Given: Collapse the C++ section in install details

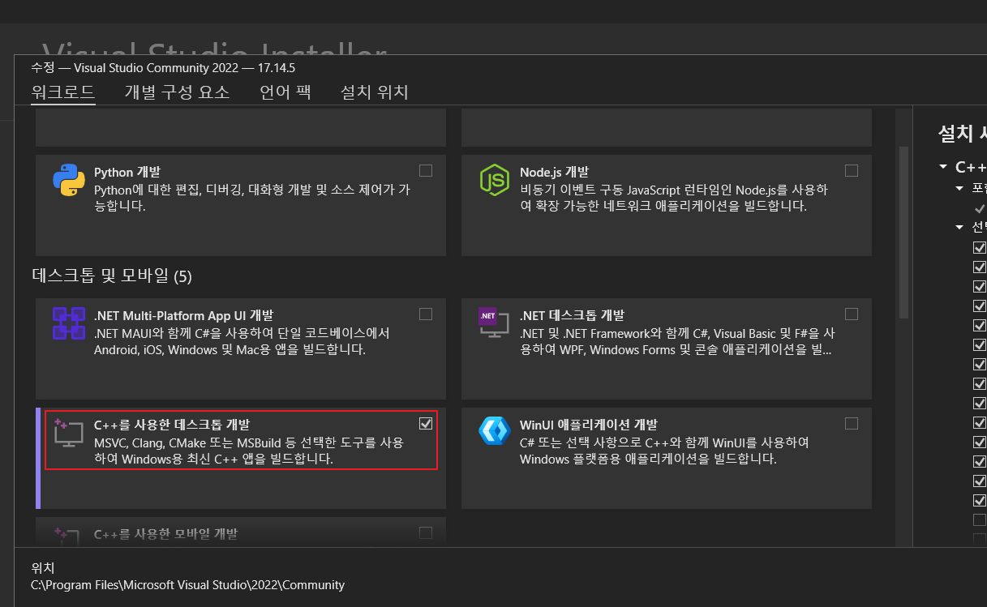Looking at the screenshot, I should [x=942, y=167].
